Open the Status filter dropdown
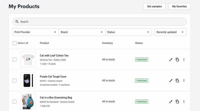Screen dimensions: 200x111 click(128, 32)
